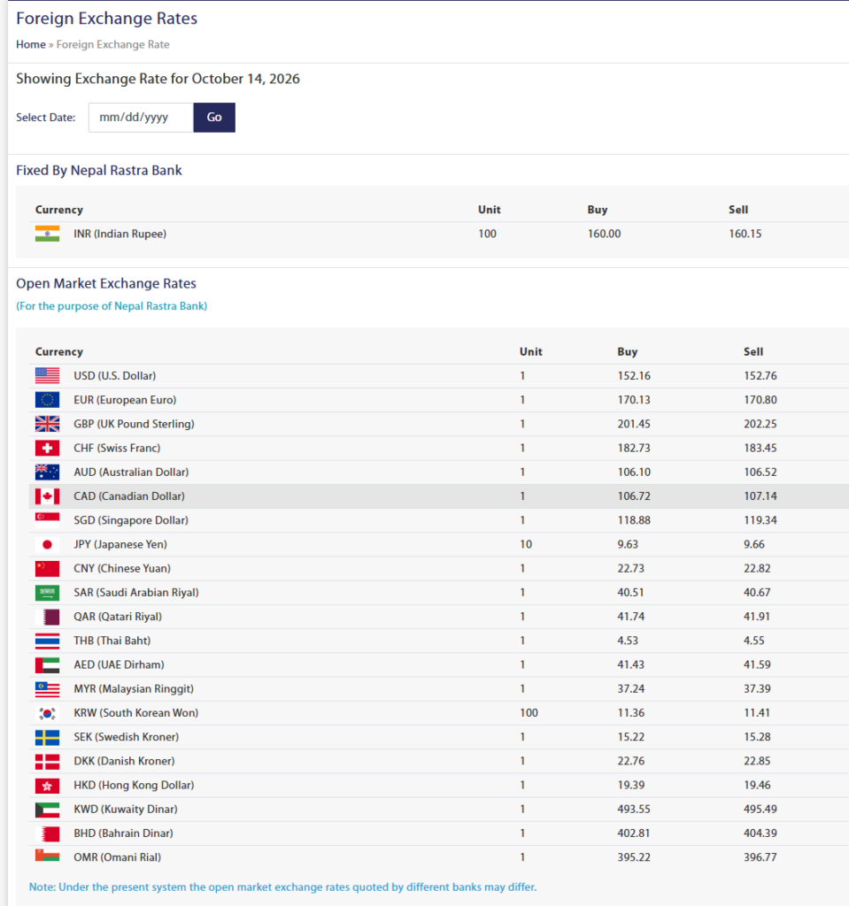Click the Japanese flag icon
Screen dimensions: 849x906
point(48,544)
